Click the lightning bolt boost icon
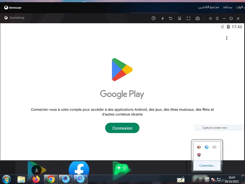Screen dimensions: 245x184 tap(162, 18)
